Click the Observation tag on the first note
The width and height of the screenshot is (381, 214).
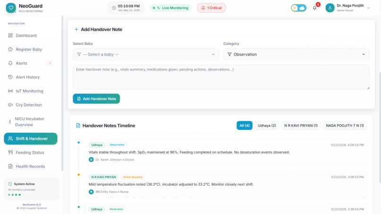117,145
